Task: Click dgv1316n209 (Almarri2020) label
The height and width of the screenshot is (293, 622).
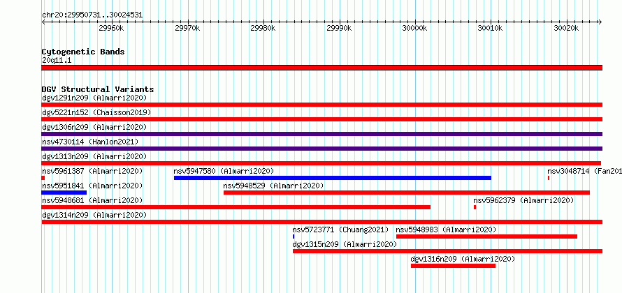Action: point(463,259)
